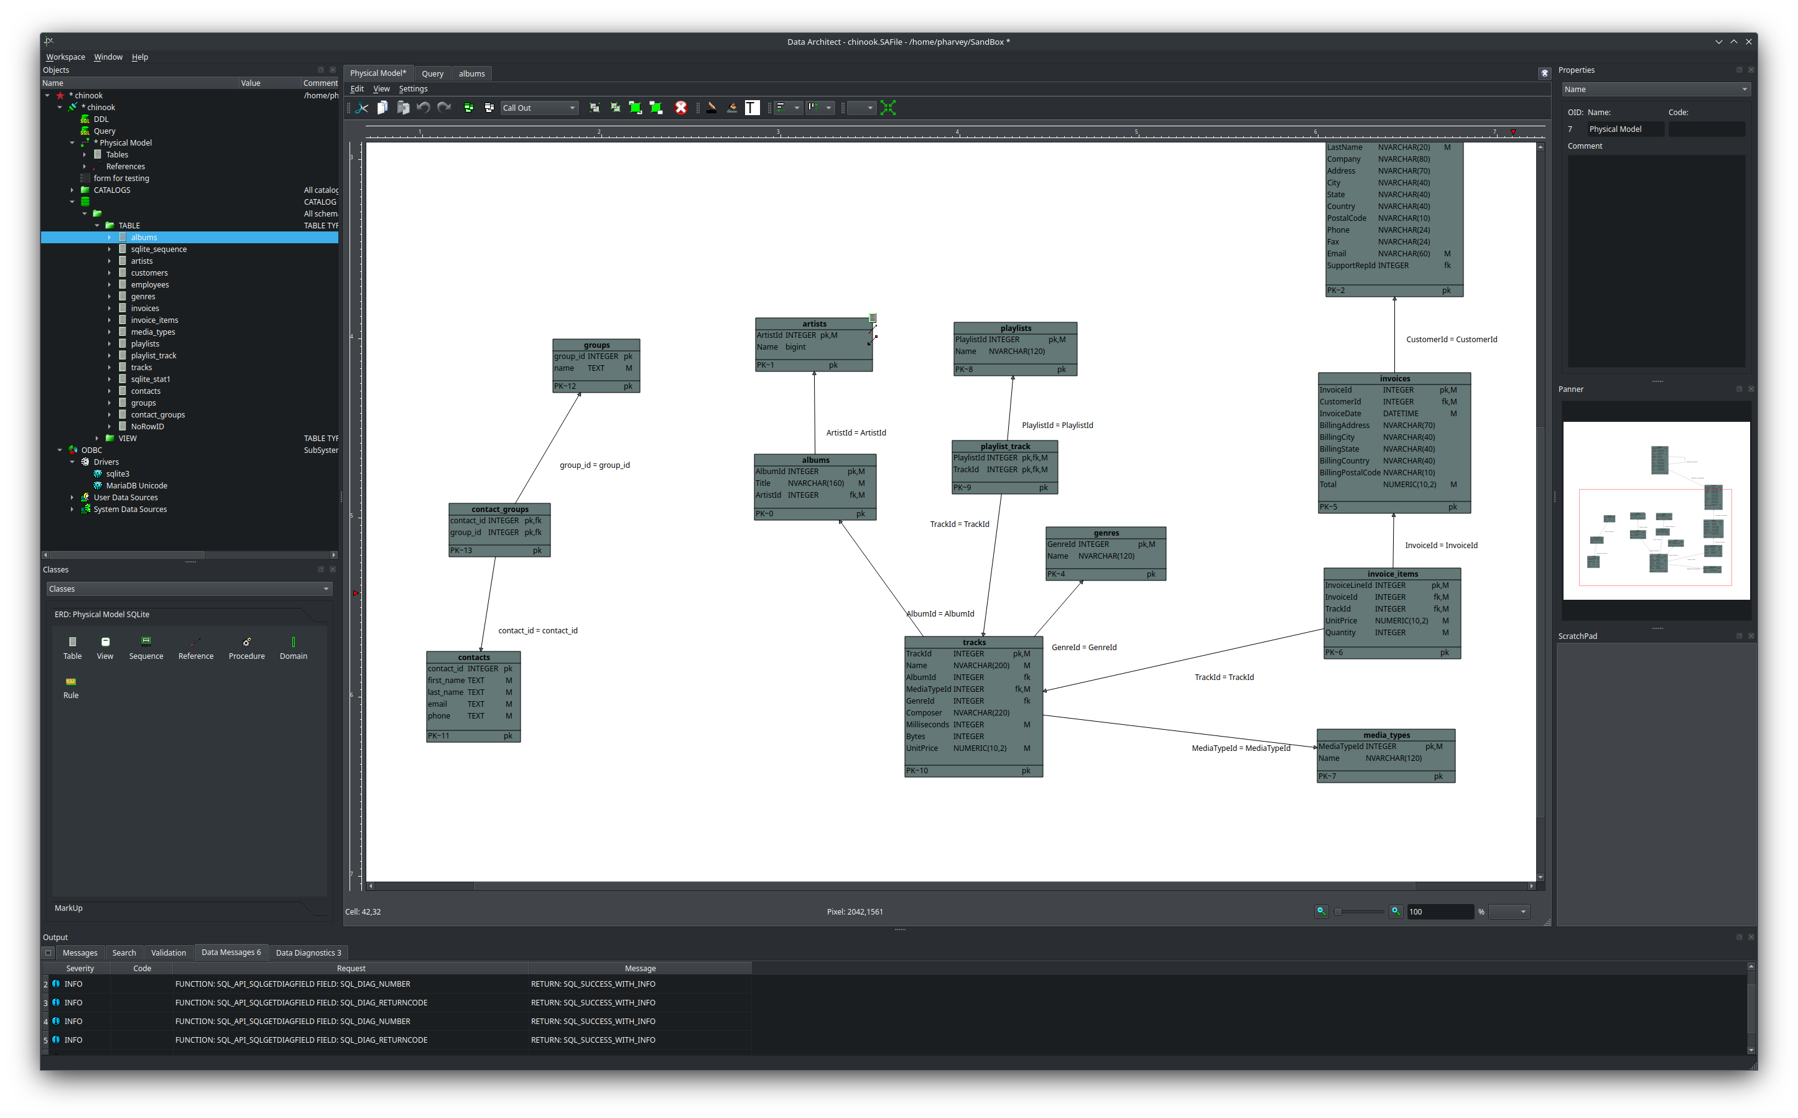Click the MarkUp button below the Classes panel
Screen dimensions: 1798x1118
68,908
